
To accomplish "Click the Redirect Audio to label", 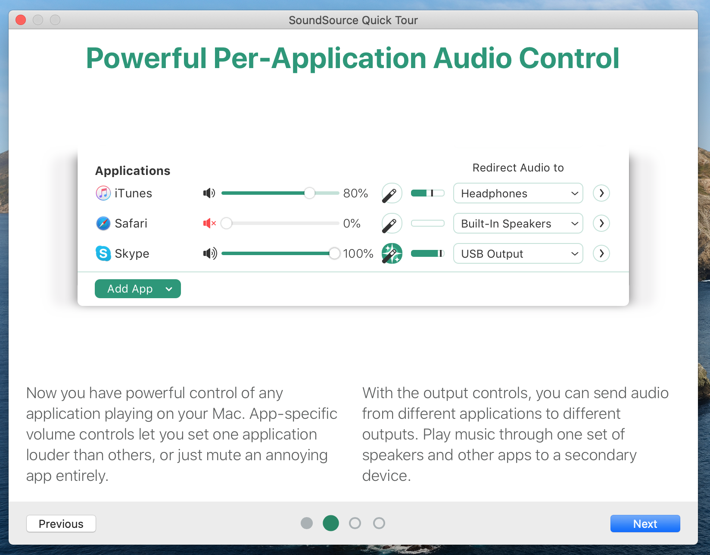I will pos(518,168).
